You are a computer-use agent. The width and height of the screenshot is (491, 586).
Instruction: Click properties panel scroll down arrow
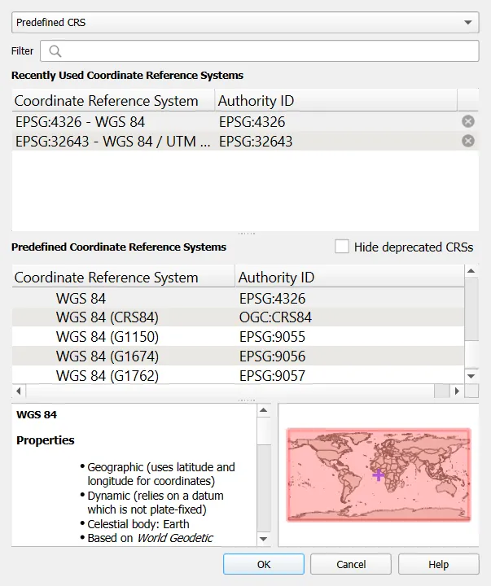(263, 539)
